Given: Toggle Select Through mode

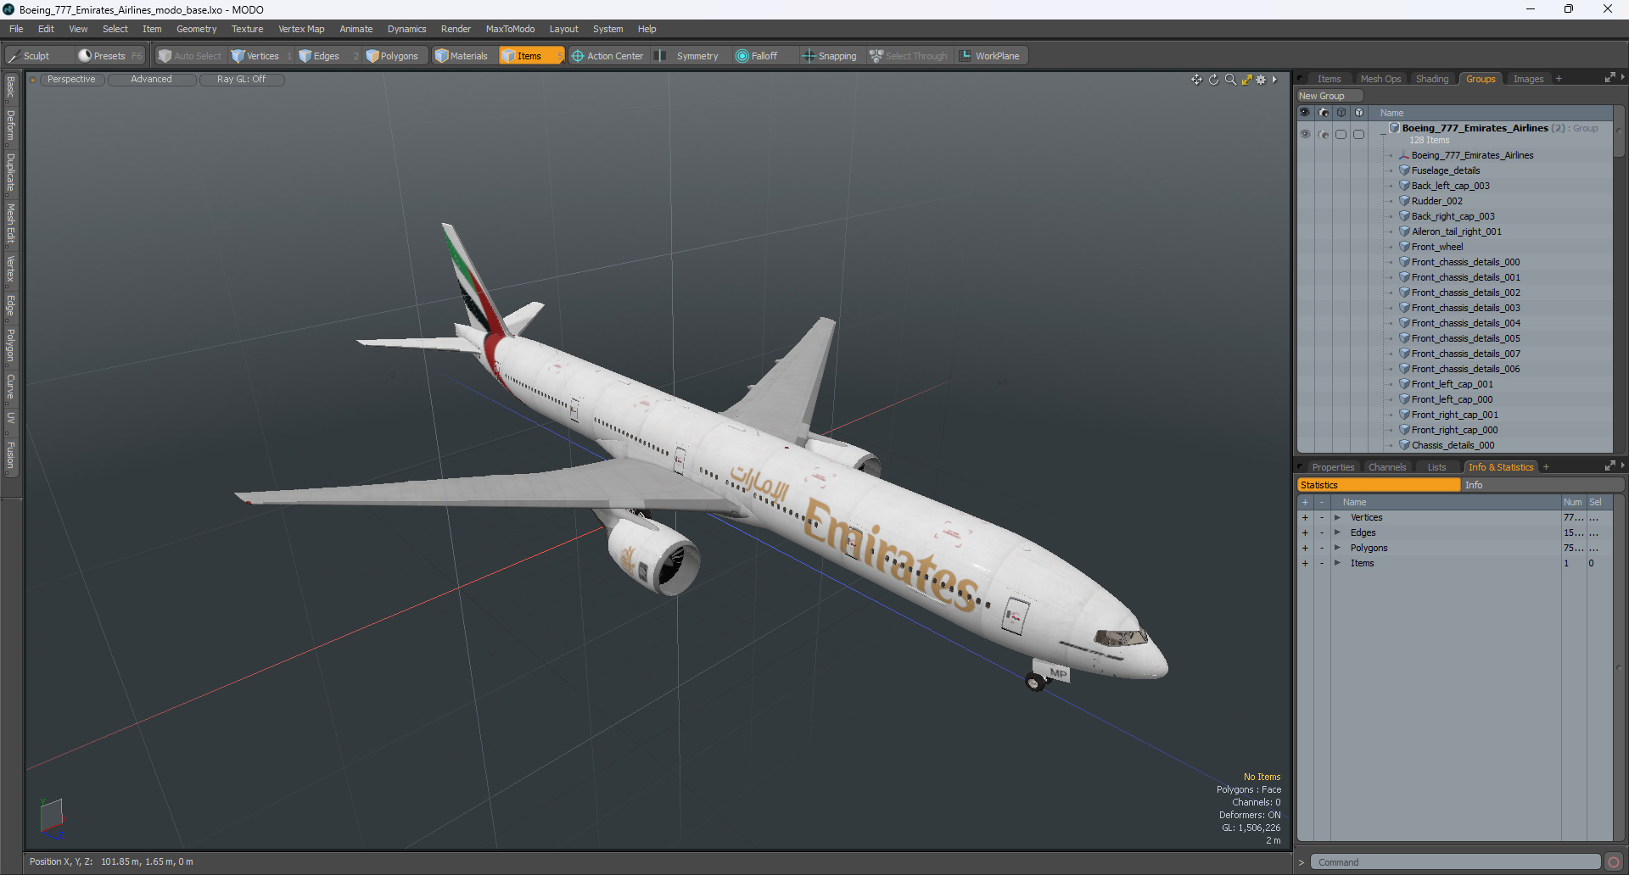Looking at the screenshot, I should tap(909, 56).
